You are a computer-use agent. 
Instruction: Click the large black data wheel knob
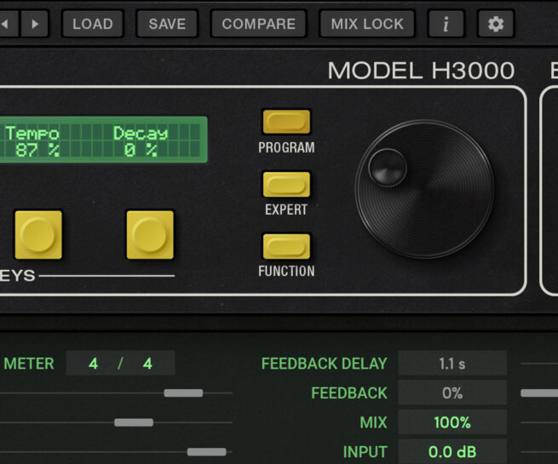pyautogui.click(x=424, y=189)
